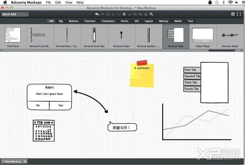The width and height of the screenshot is (245, 165).
Task: Close the New Mockup tab with its X
Action: (25, 161)
